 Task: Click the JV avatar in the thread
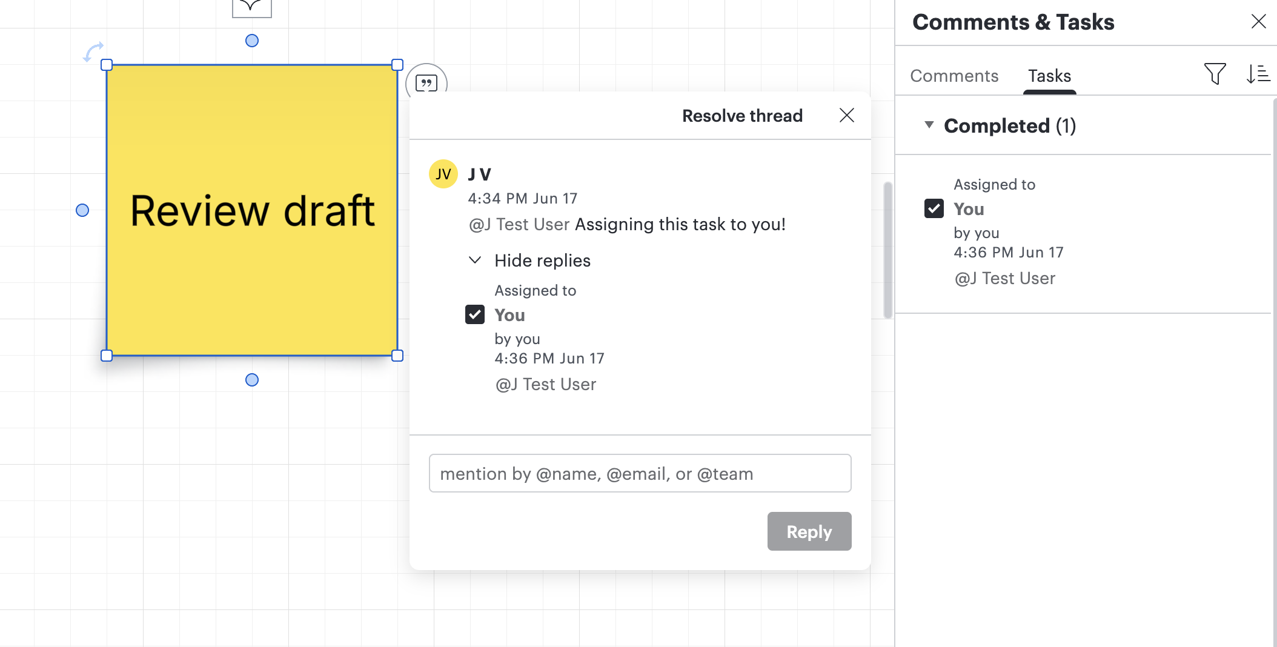tap(443, 174)
